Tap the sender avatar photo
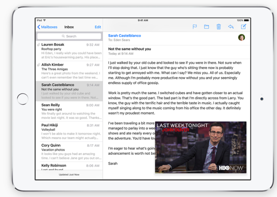The image size is (277, 197). click(242, 37)
